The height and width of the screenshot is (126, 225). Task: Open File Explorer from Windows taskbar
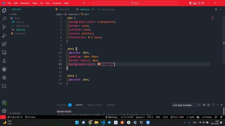[96, 122]
